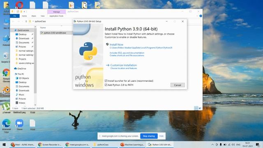Click the Up arrow in Explorer navigation
Image resolution: width=263 pixels, height=148 pixels.
pos(26,21)
